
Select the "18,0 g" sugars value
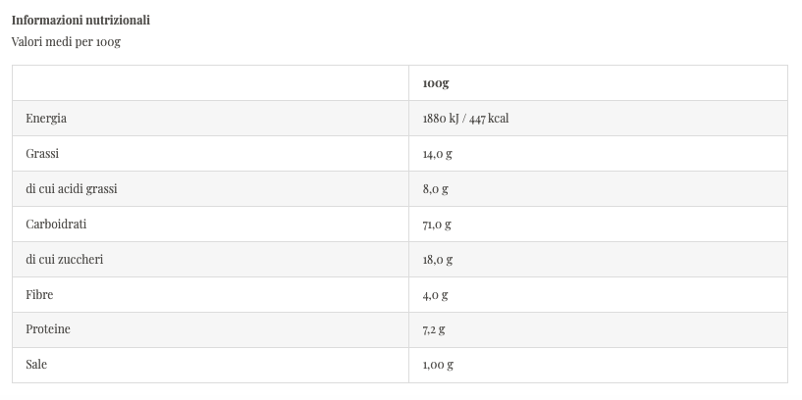pyautogui.click(x=438, y=260)
